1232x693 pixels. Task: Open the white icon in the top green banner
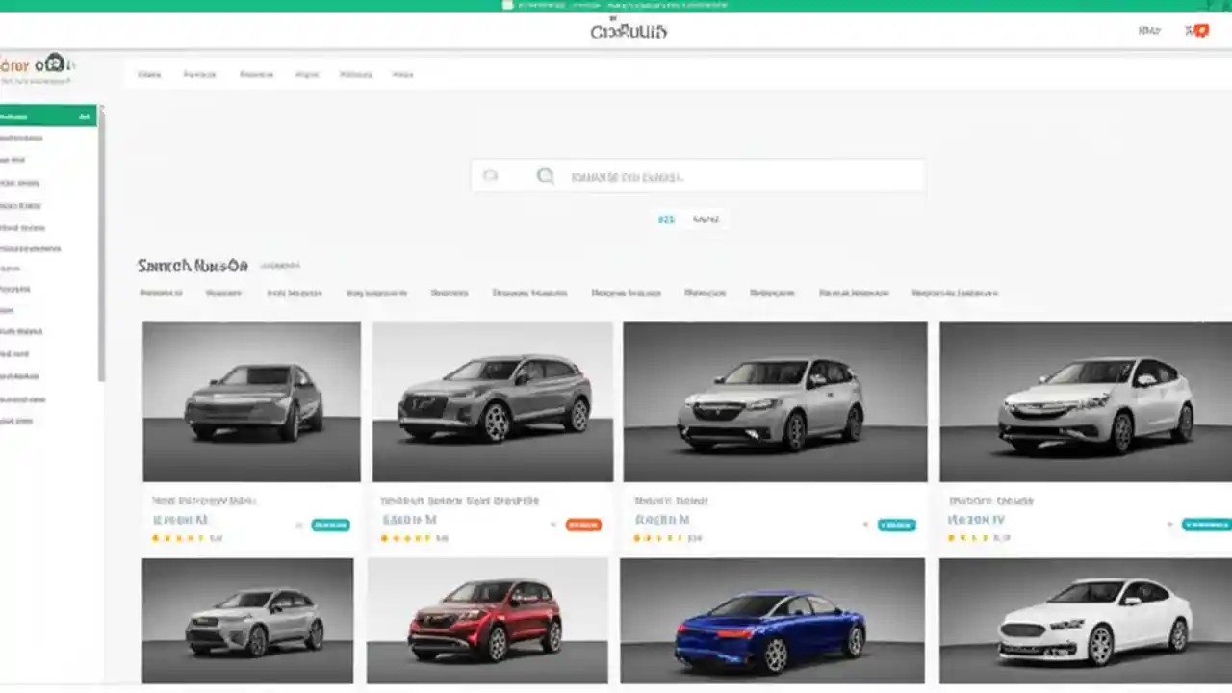[505, 5]
